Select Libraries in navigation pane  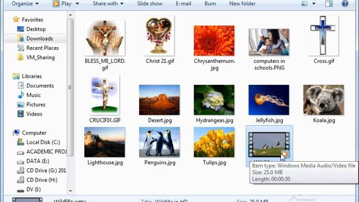(32, 76)
